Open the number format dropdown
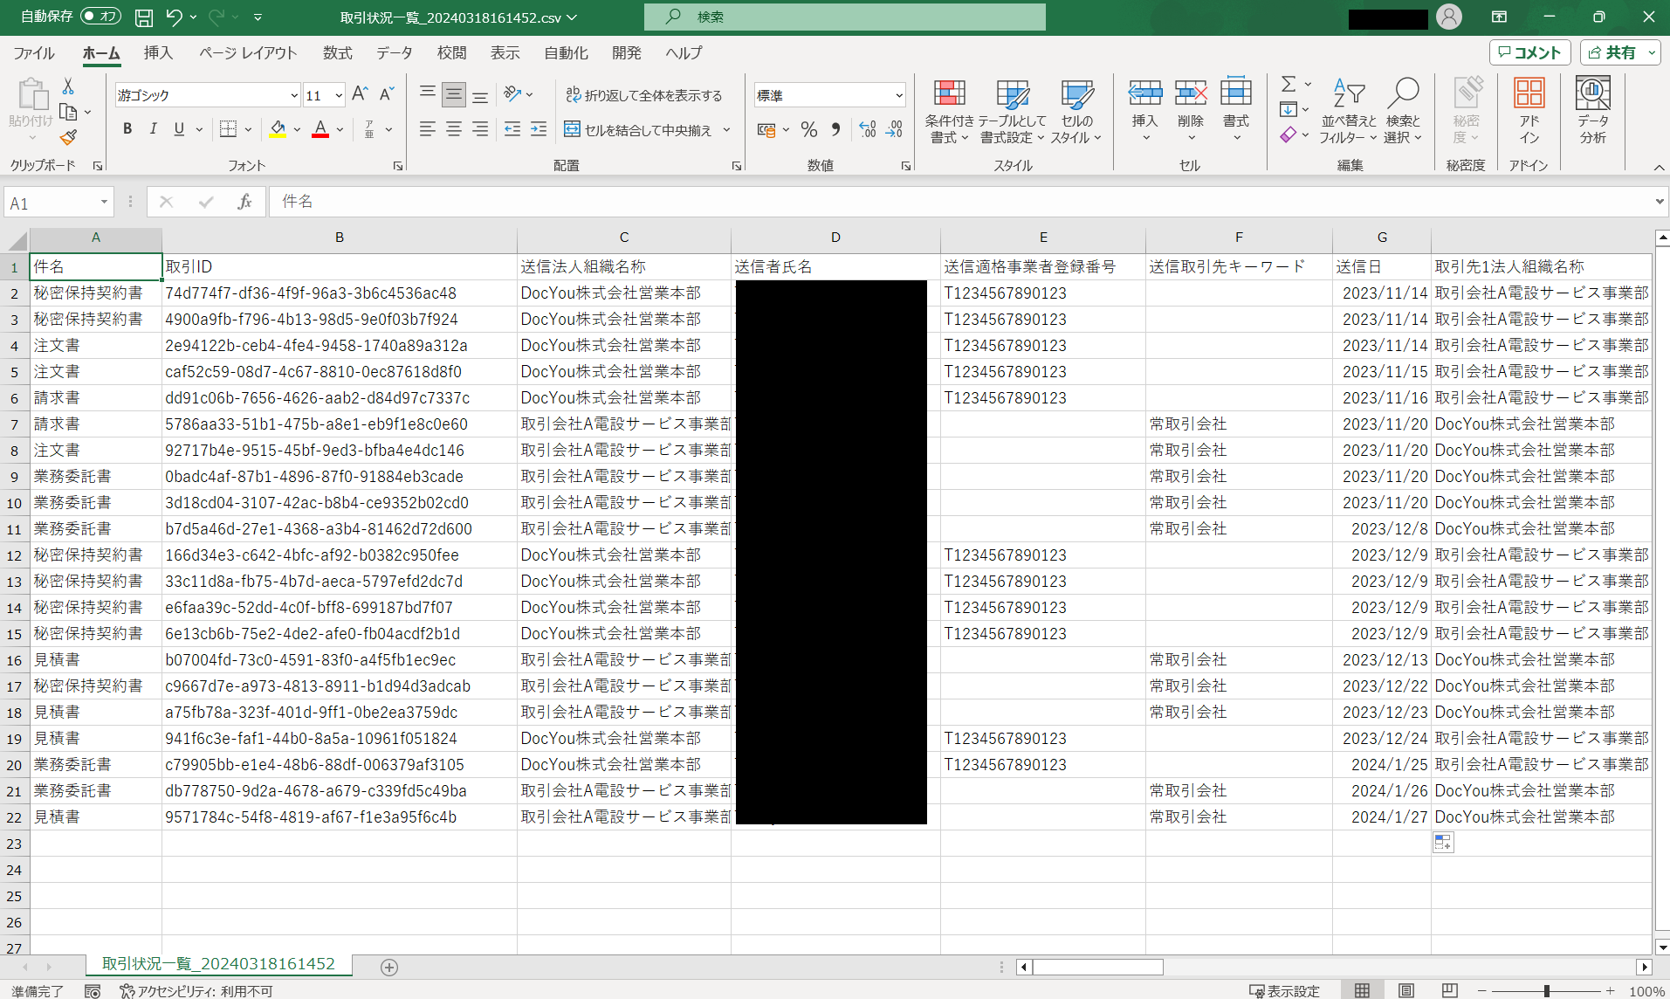The width and height of the screenshot is (1670, 999). coord(898,95)
